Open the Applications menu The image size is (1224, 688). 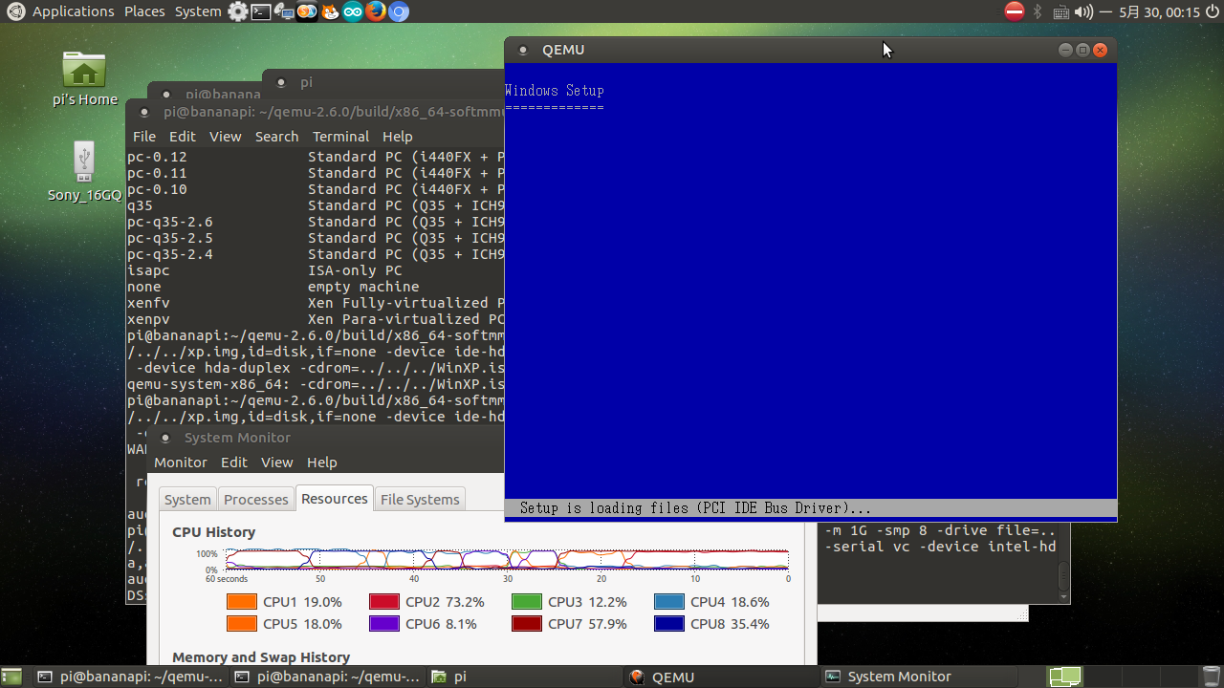(x=73, y=11)
